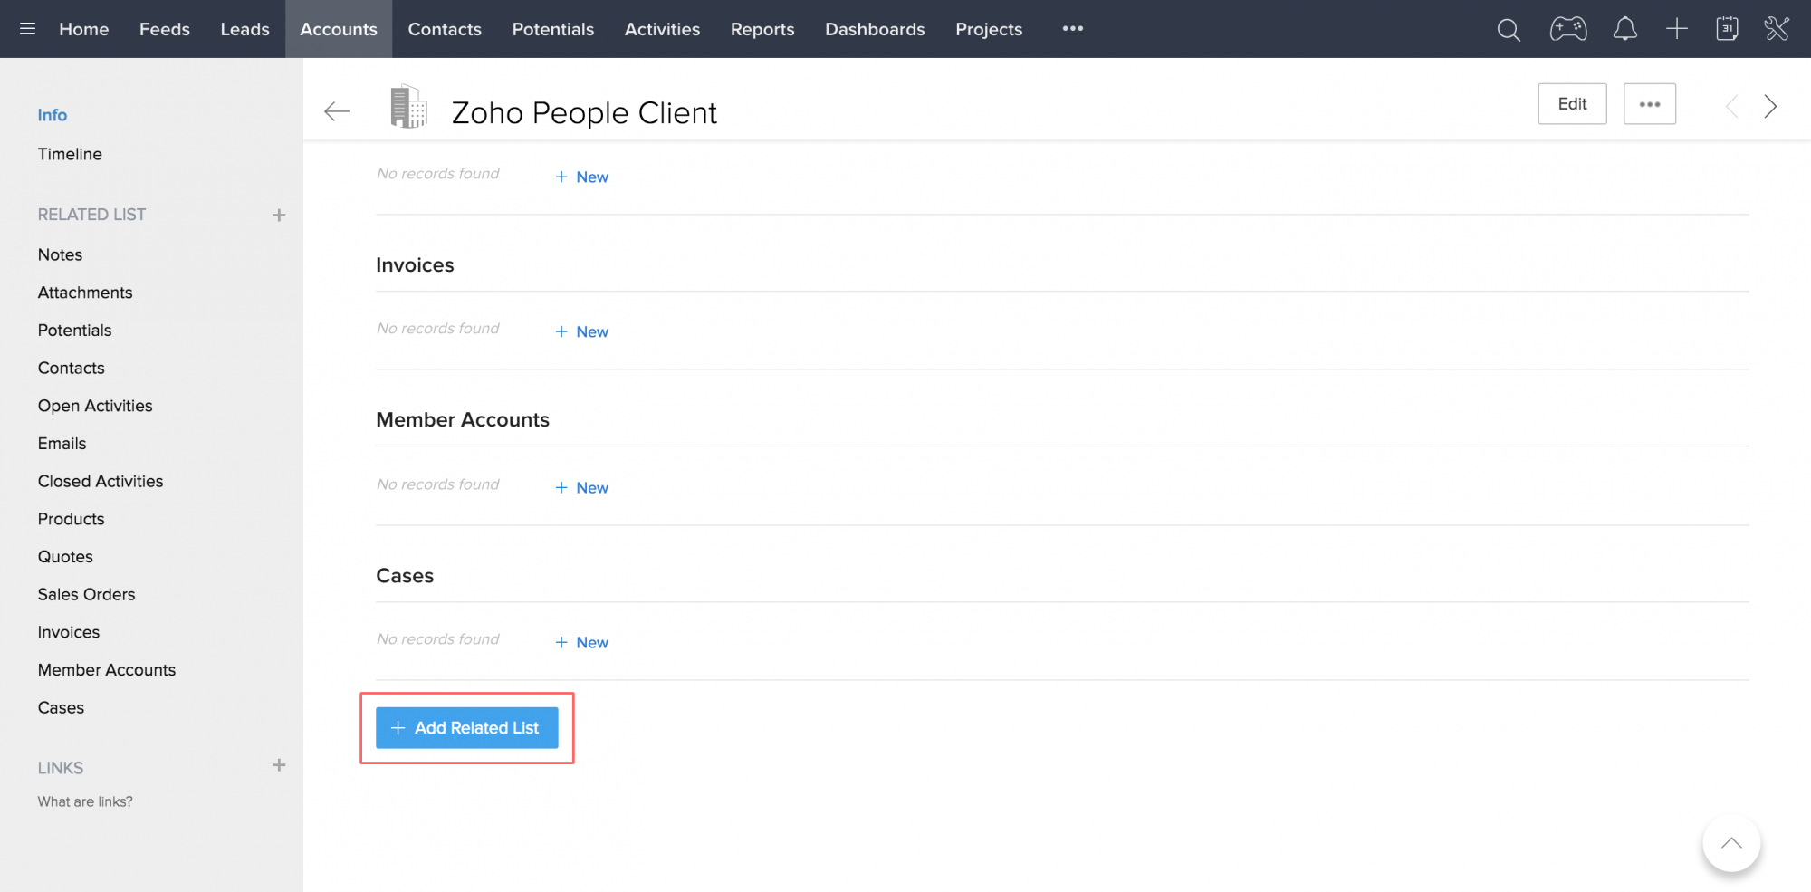Click the account building icon
The width and height of the screenshot is (1811, 892).
click(x=408, y=107)
